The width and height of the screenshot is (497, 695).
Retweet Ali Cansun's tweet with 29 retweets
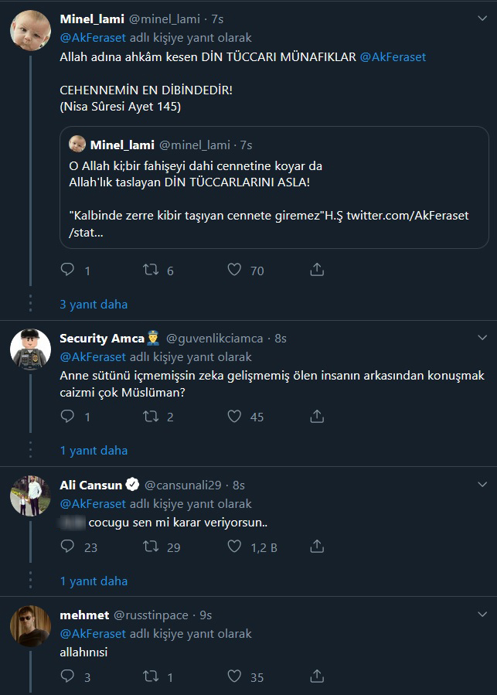151,547
